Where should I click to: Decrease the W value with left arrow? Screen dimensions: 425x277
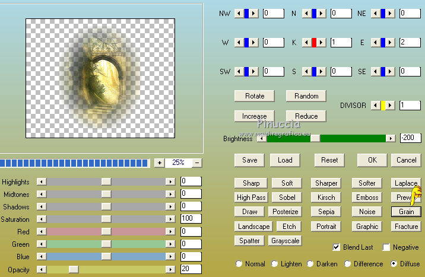239,43
